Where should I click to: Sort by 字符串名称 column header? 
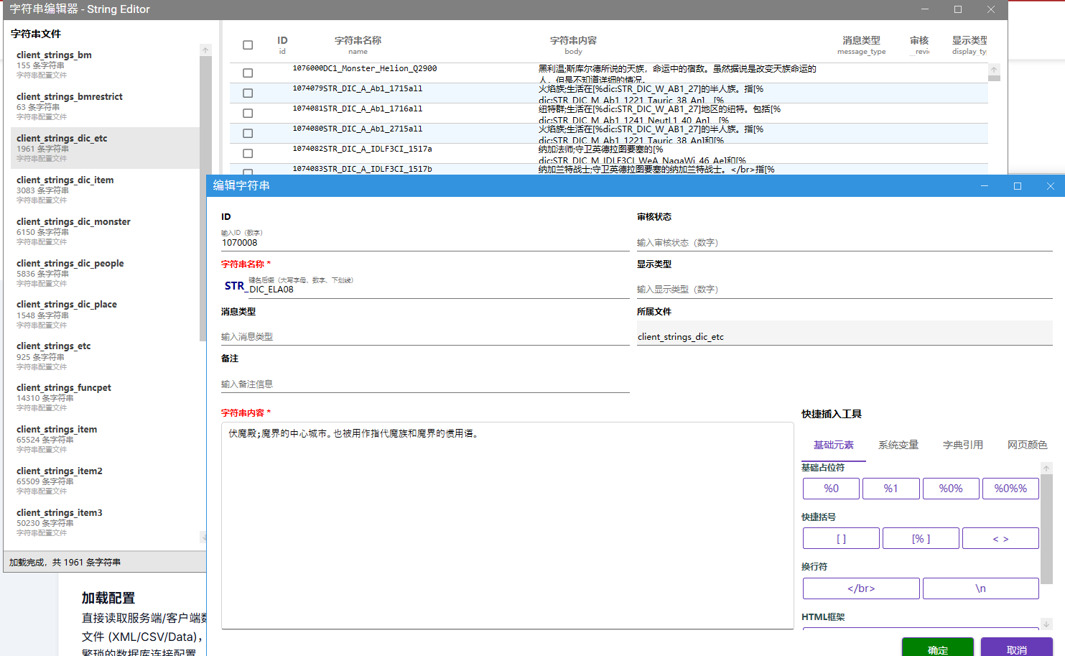(x=358, y=45)
